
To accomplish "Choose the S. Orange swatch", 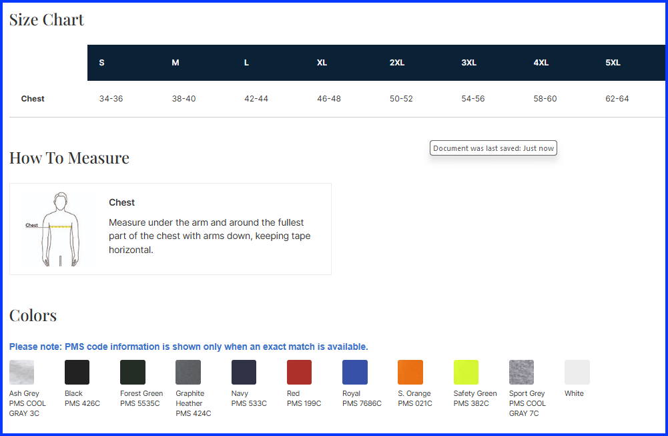I will (x=410, y=372).
